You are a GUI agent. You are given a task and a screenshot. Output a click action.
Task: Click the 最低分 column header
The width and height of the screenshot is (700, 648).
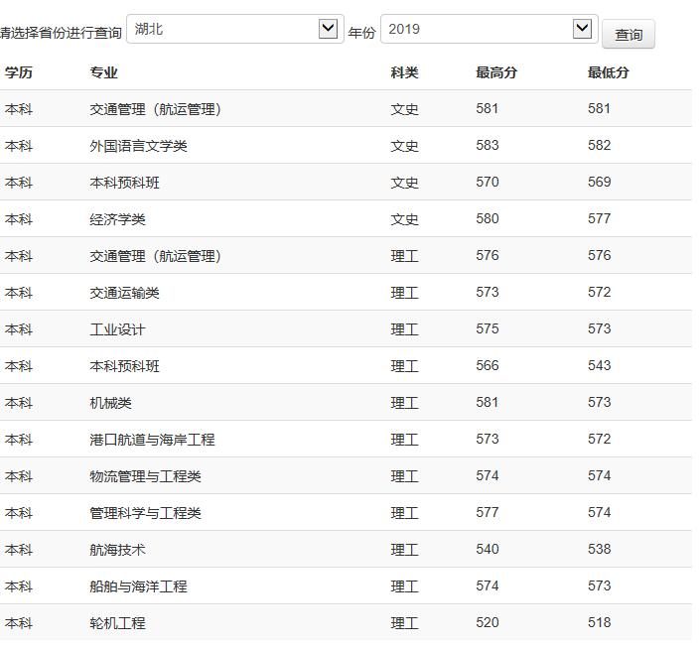pyautogui.click(x=609, y=72)
